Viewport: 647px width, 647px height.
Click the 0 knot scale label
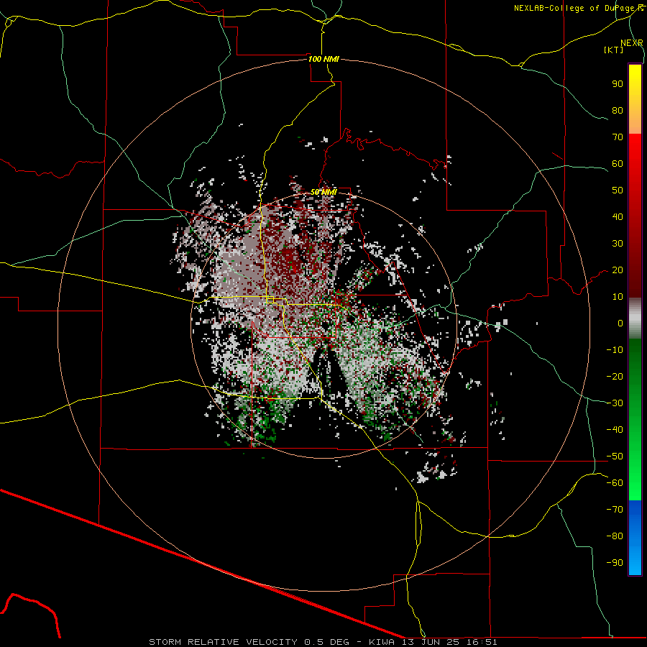point(620,323)
